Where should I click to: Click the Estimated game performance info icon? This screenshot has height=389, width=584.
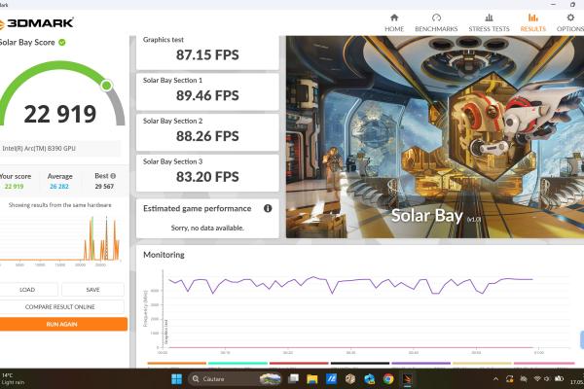pos(268,208)
